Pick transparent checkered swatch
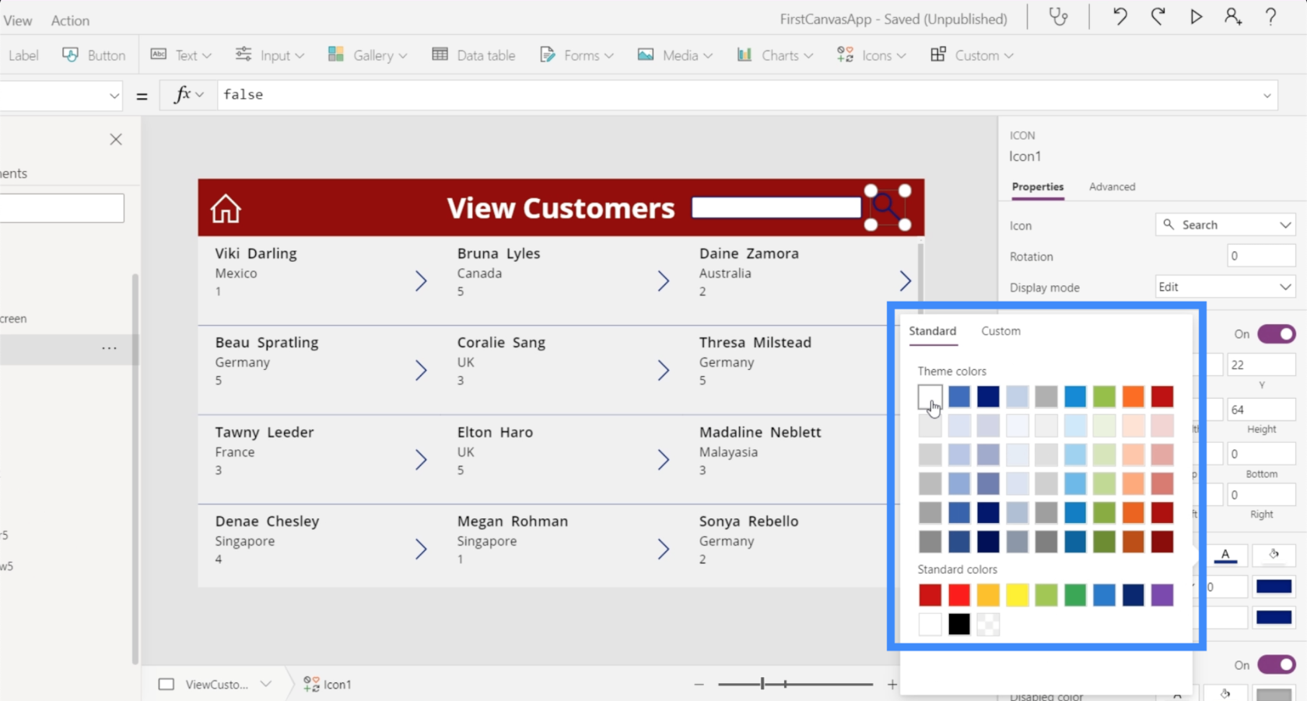This screenshot has width=1307, height=701. point(988,624)
